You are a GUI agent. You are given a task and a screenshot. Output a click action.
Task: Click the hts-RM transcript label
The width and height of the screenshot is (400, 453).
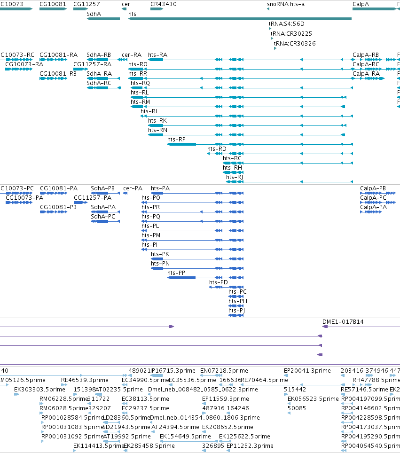coord(140,102)
